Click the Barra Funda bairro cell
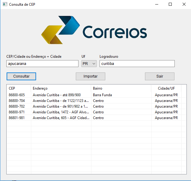Viewport: 191px width, 181px height. point(102,95)
